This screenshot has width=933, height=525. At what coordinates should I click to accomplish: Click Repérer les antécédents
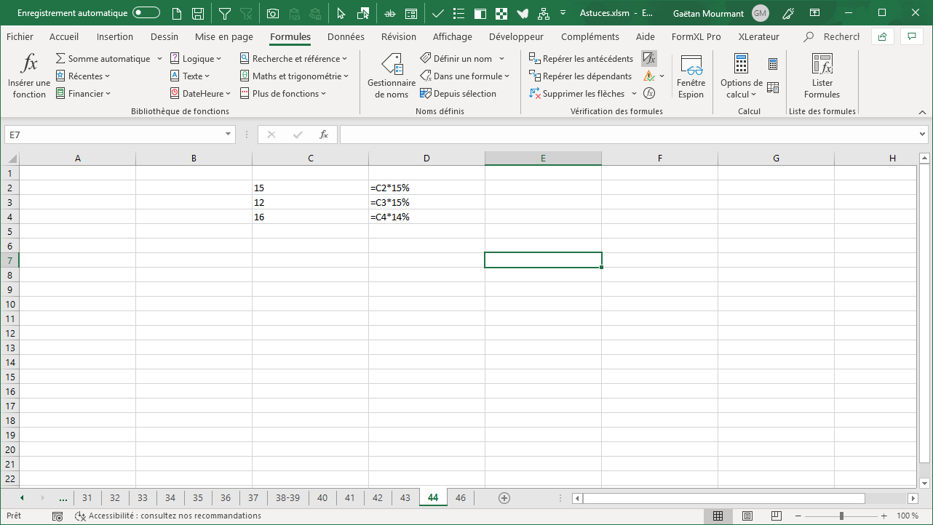tap(581, 59)
